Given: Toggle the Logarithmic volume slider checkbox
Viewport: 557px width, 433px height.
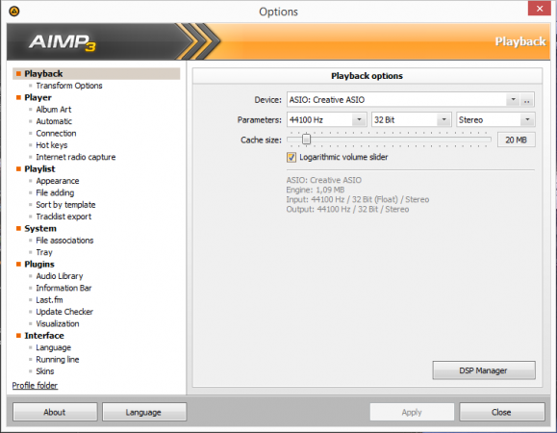Looking at the screenshot, I should (x=291, y=158).
